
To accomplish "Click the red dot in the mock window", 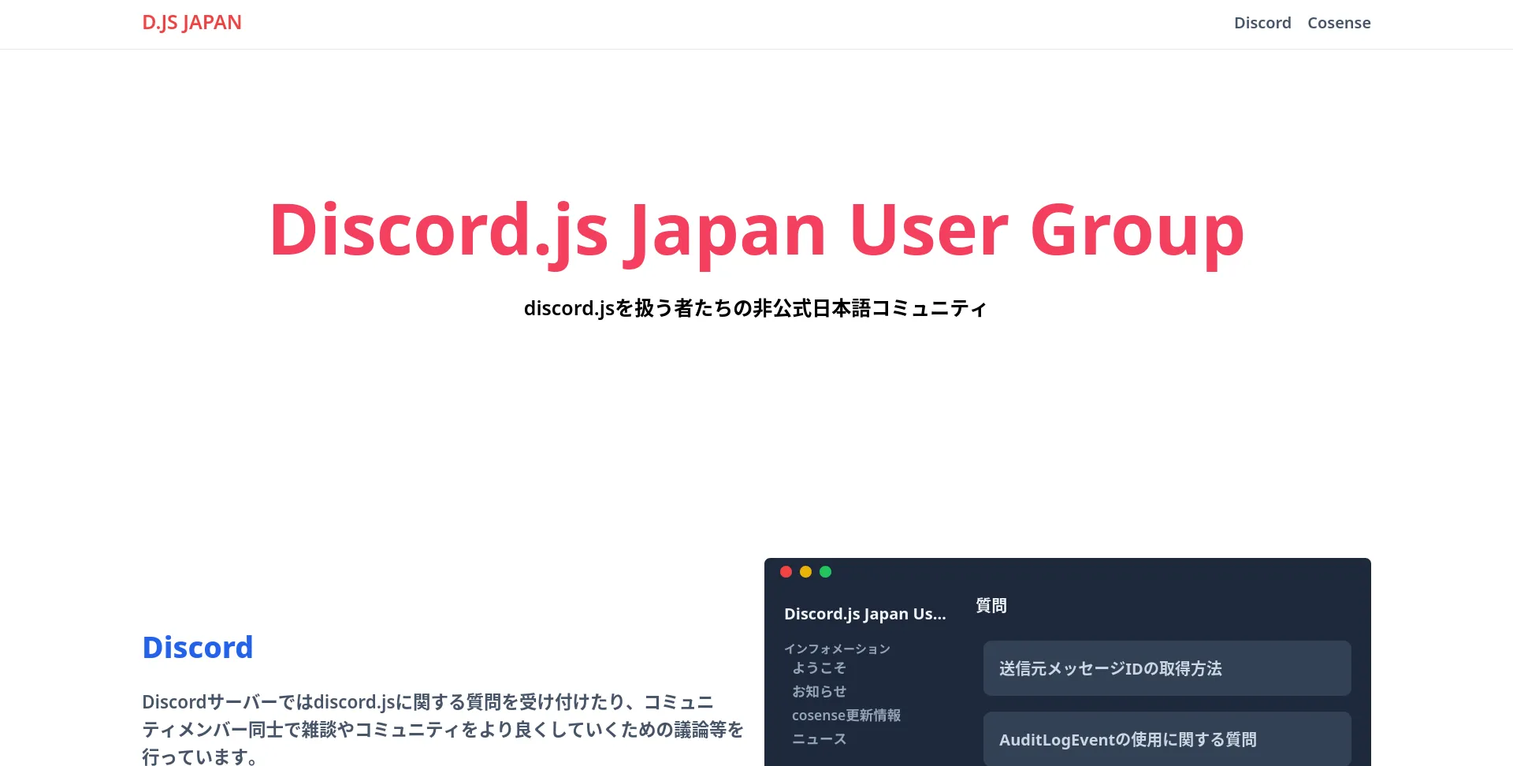I will pyautogui.click(x=786, y=572).
